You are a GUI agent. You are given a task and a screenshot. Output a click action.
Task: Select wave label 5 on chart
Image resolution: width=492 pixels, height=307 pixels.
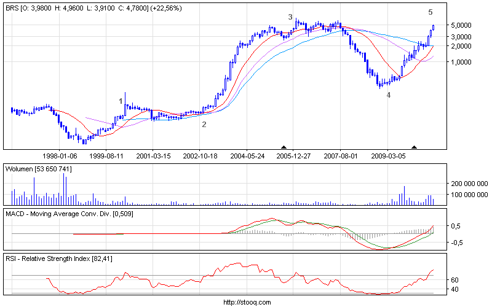coord(430,12)
